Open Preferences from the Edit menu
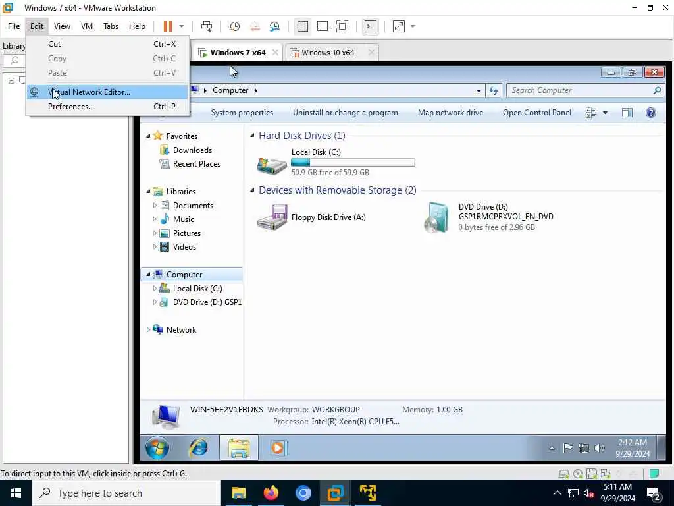This screenshot has width=674, height=506. click(107, 107)
